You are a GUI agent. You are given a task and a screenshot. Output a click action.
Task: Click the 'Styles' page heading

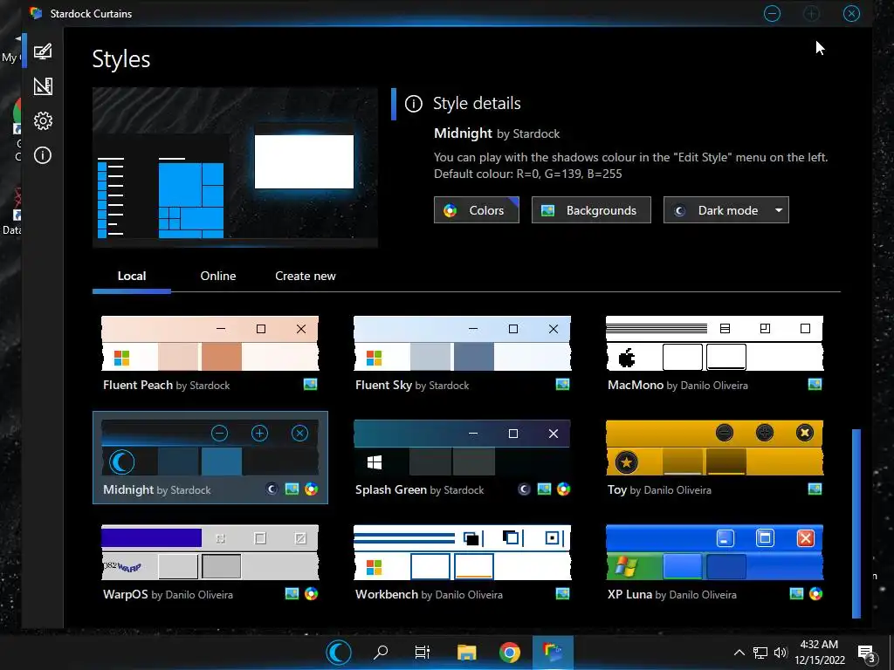(121, 59)
